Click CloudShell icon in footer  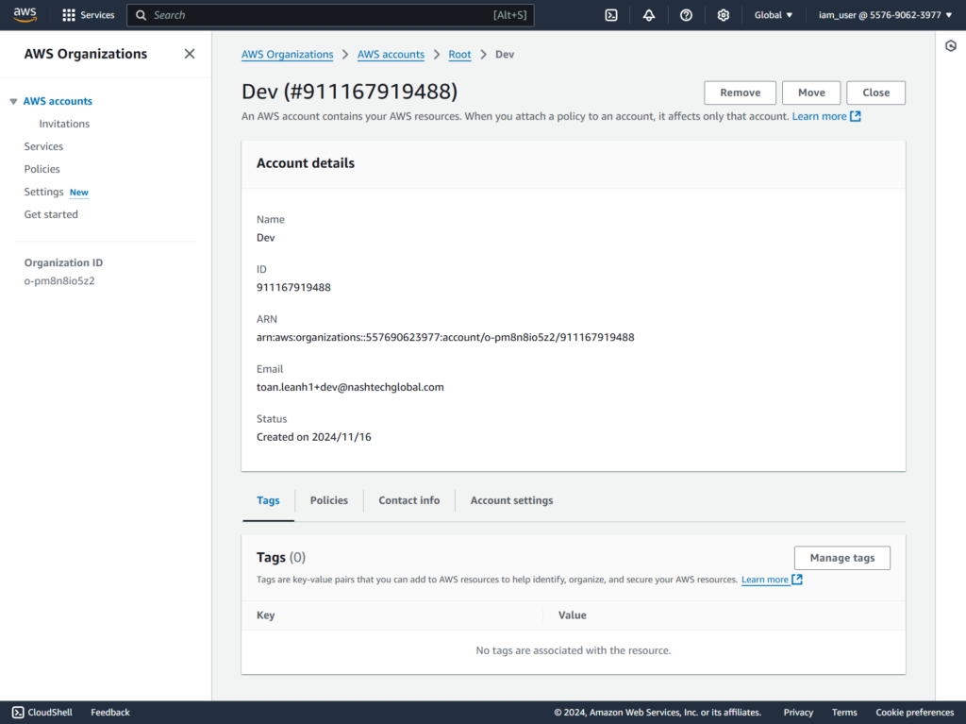click(18, 713)
